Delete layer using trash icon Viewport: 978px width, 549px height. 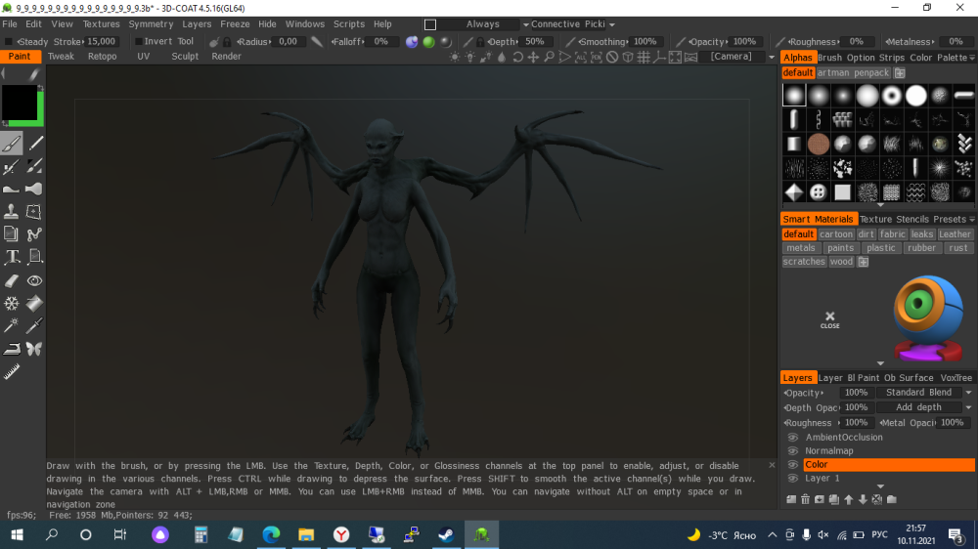click(805, 499)
